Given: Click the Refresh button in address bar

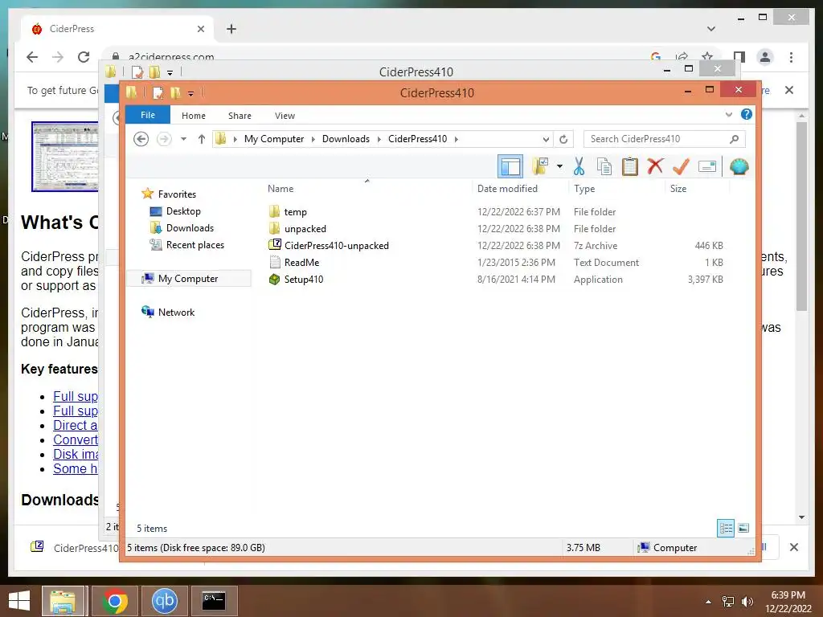Looking at the screenshot, I should [x=563, y=139].
